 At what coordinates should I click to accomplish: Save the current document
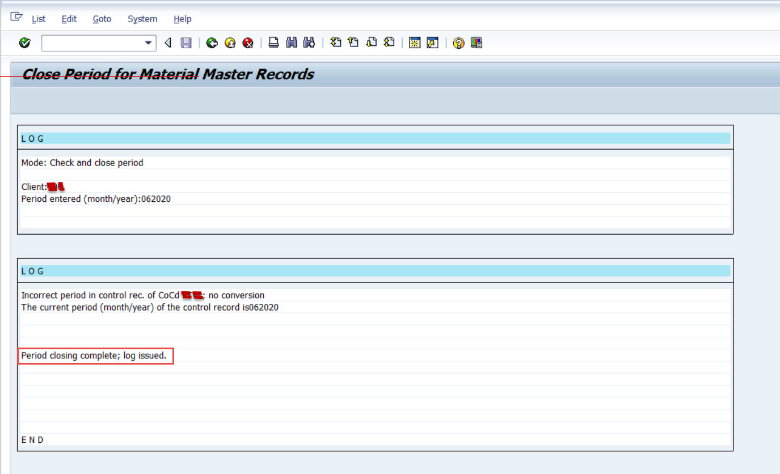[x=185, y=43]
